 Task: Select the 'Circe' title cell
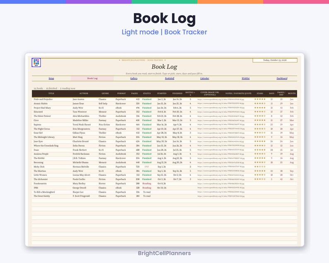click(36, 121)
